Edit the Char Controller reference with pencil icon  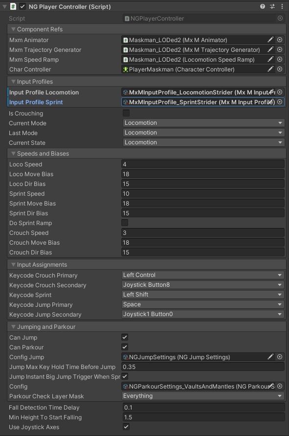pyautogui.click(x=270, y=69)
